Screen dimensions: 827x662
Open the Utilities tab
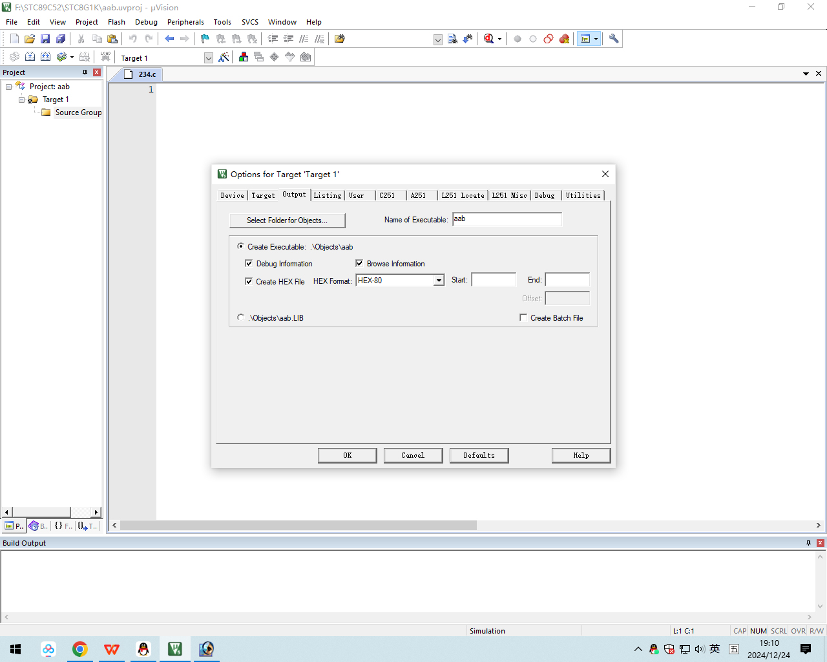(x=583, y=195)
